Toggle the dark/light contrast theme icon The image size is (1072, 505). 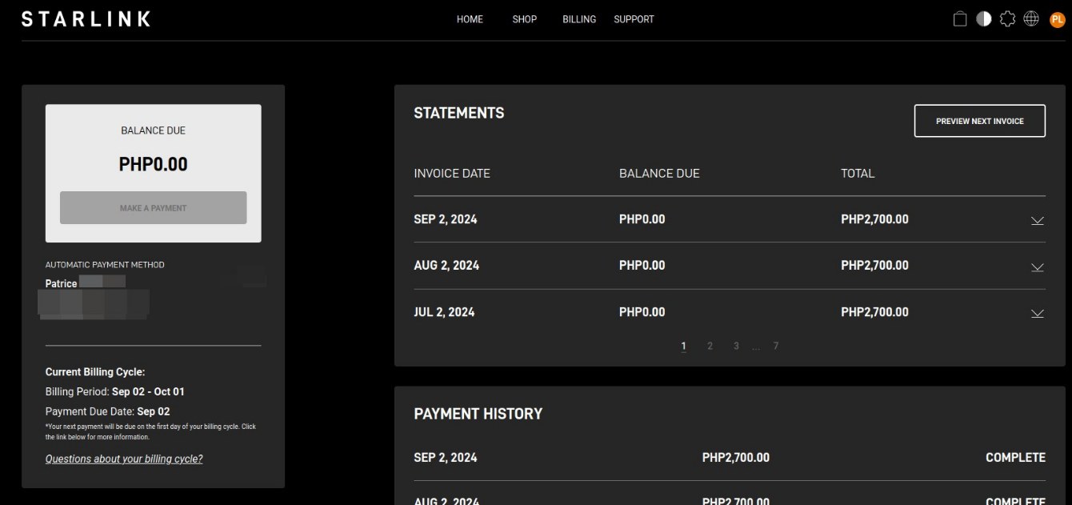tap(984, 19)
